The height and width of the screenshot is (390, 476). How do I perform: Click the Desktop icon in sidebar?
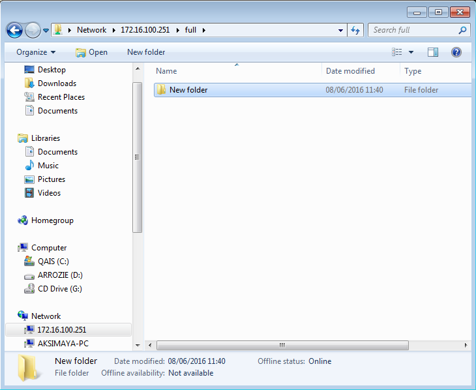29,70
